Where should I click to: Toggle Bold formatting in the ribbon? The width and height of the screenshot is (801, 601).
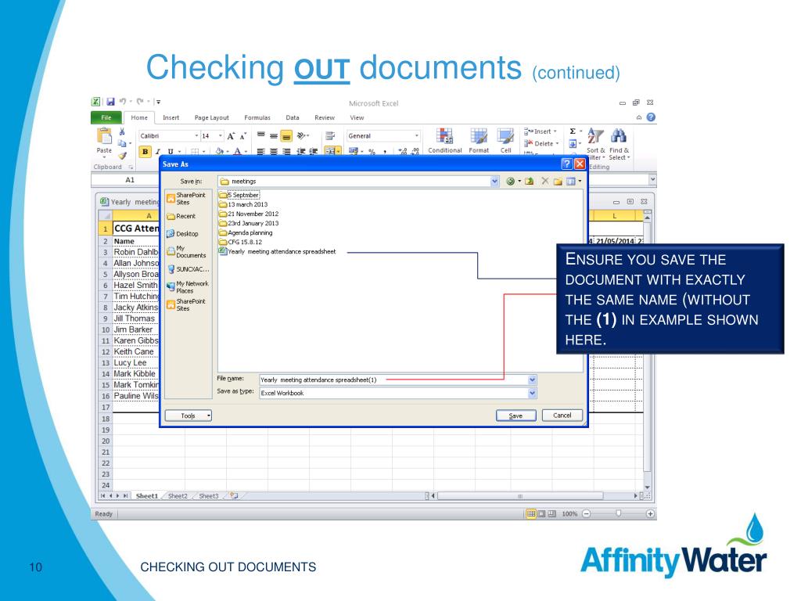tap(145, 152)
